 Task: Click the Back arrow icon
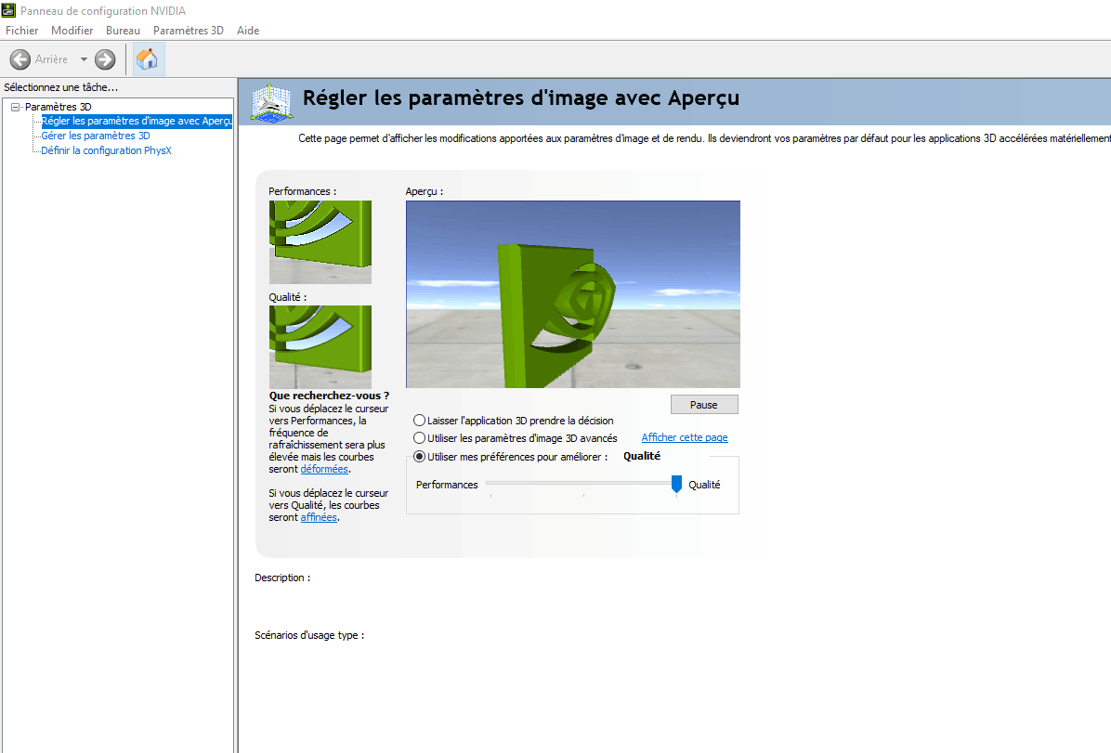coord(20,59)
